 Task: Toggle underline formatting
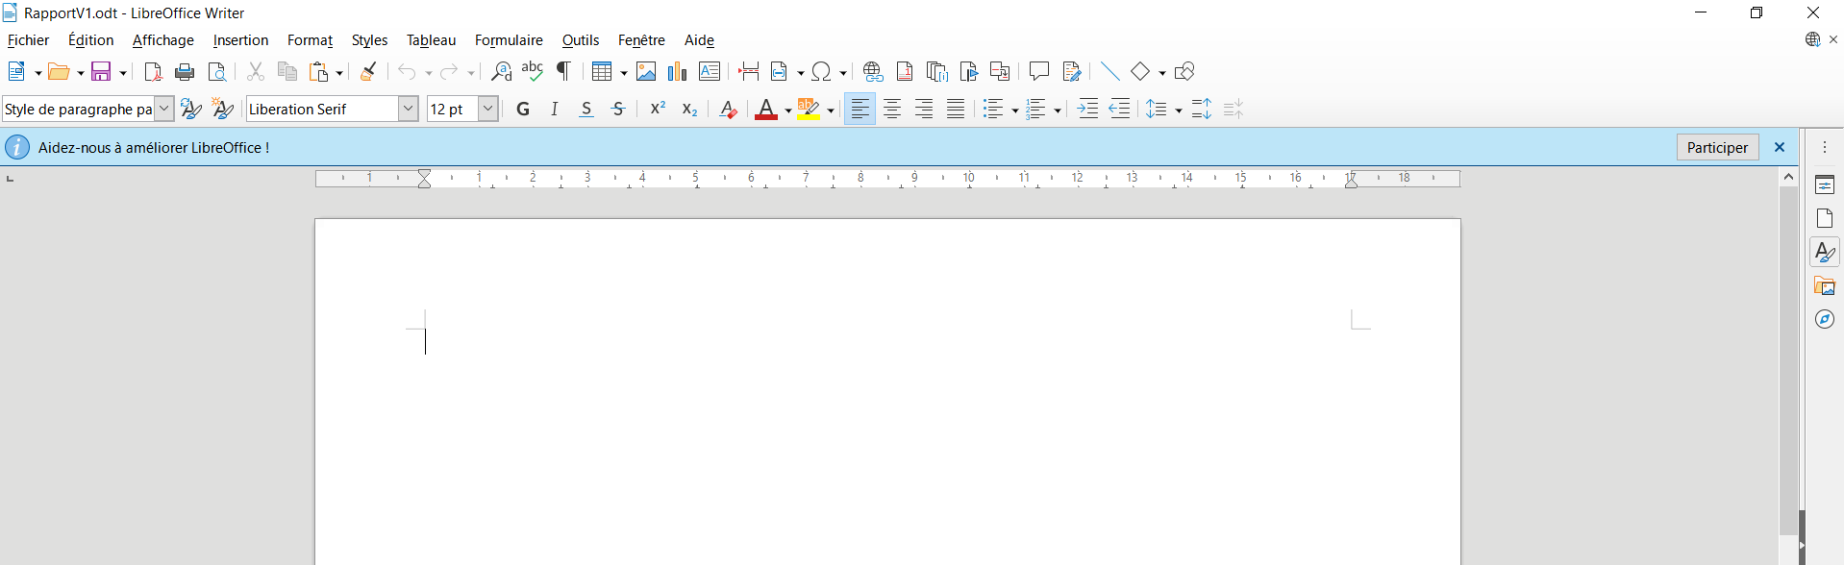(586, 109)
